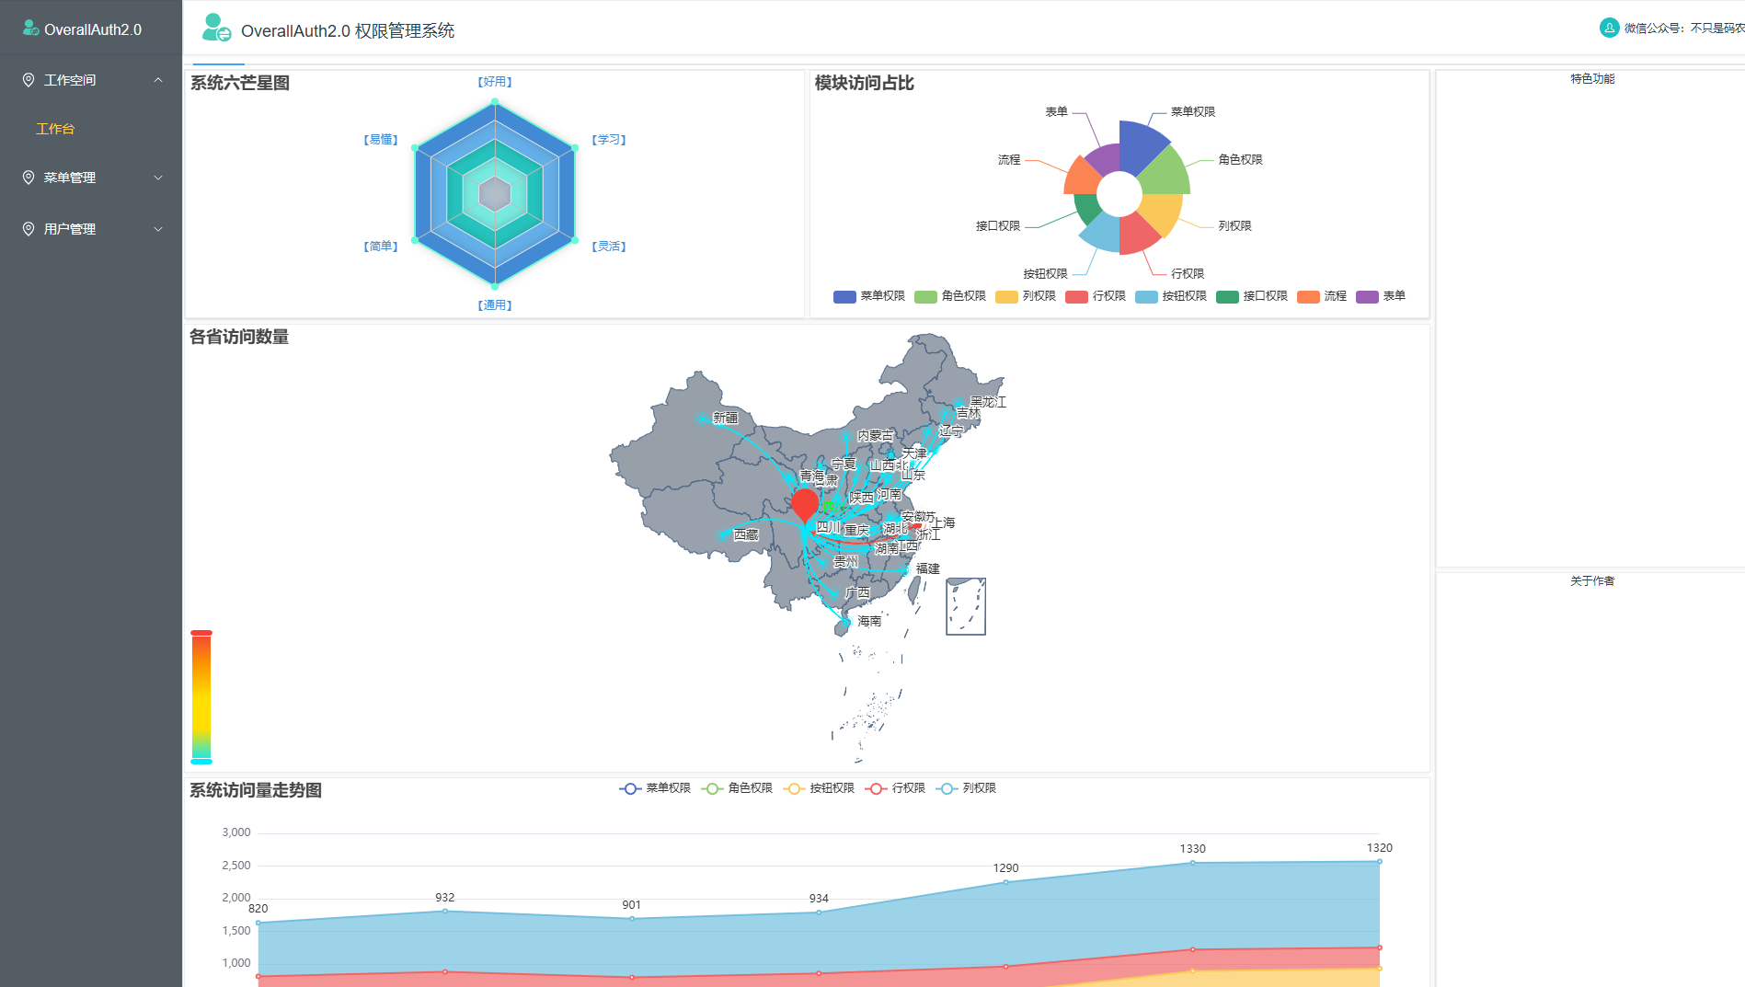Select the 菜单管理 sidebar menu
1745x987 pixels.
coord(91,178)
